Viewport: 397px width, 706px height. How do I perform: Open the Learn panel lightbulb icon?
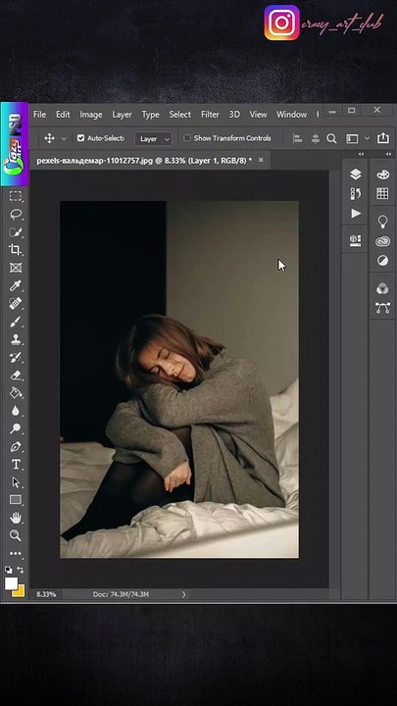[382, 221]
